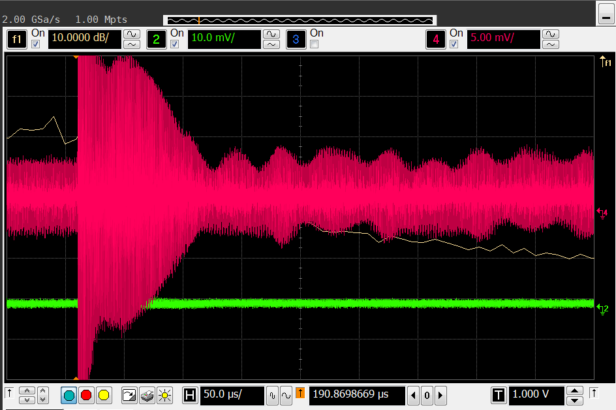Click the printer icon in bottom toolbar
Viewport: 616px width, 410px height.
pyautogui.click(x=147, y=395)
